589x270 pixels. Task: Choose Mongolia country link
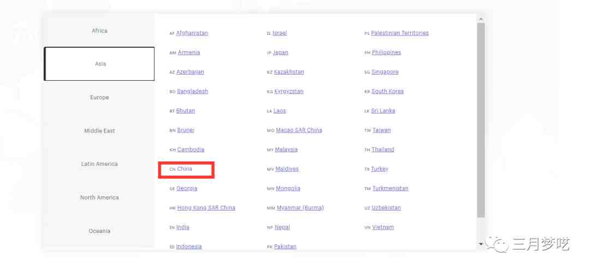[288, 189]
